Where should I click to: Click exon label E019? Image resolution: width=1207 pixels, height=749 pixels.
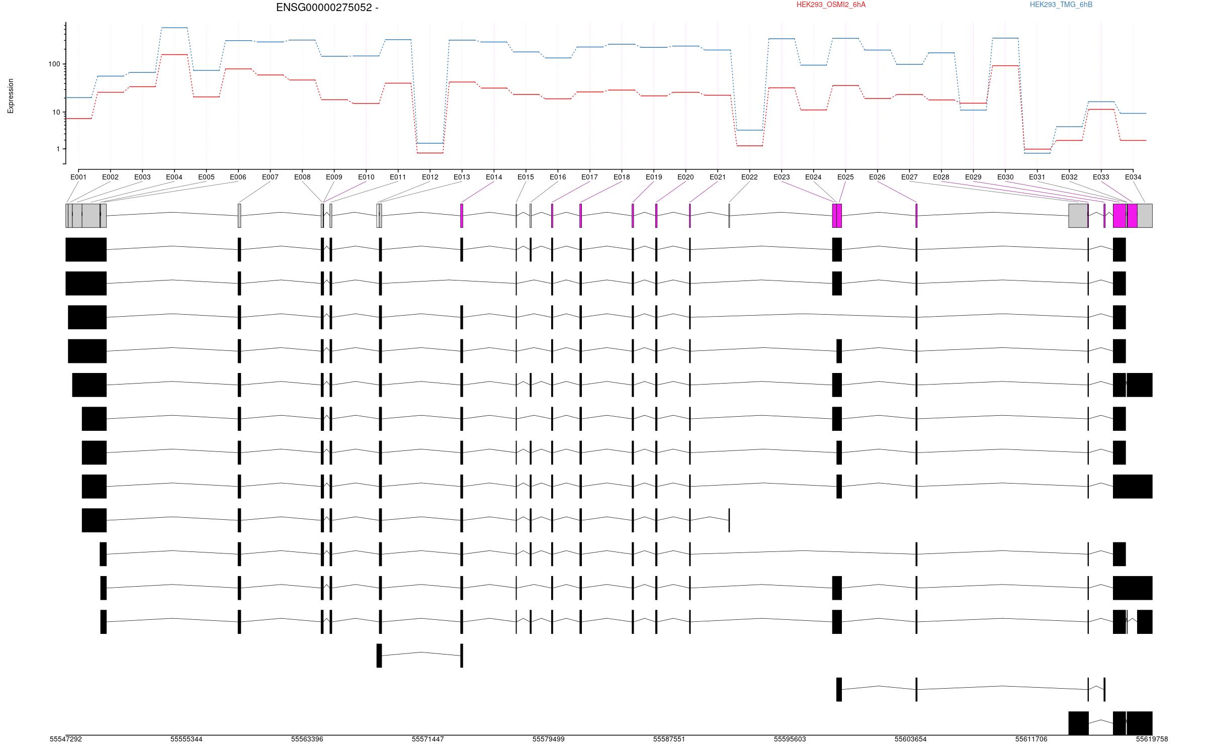tap(654, 177)
